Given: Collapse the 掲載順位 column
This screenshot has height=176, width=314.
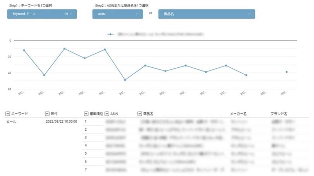Looking at the screenshot, I should [86, 114].
